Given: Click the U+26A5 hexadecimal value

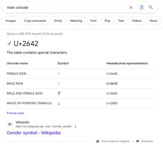Looking at the screenshot, I should (112, 93).
